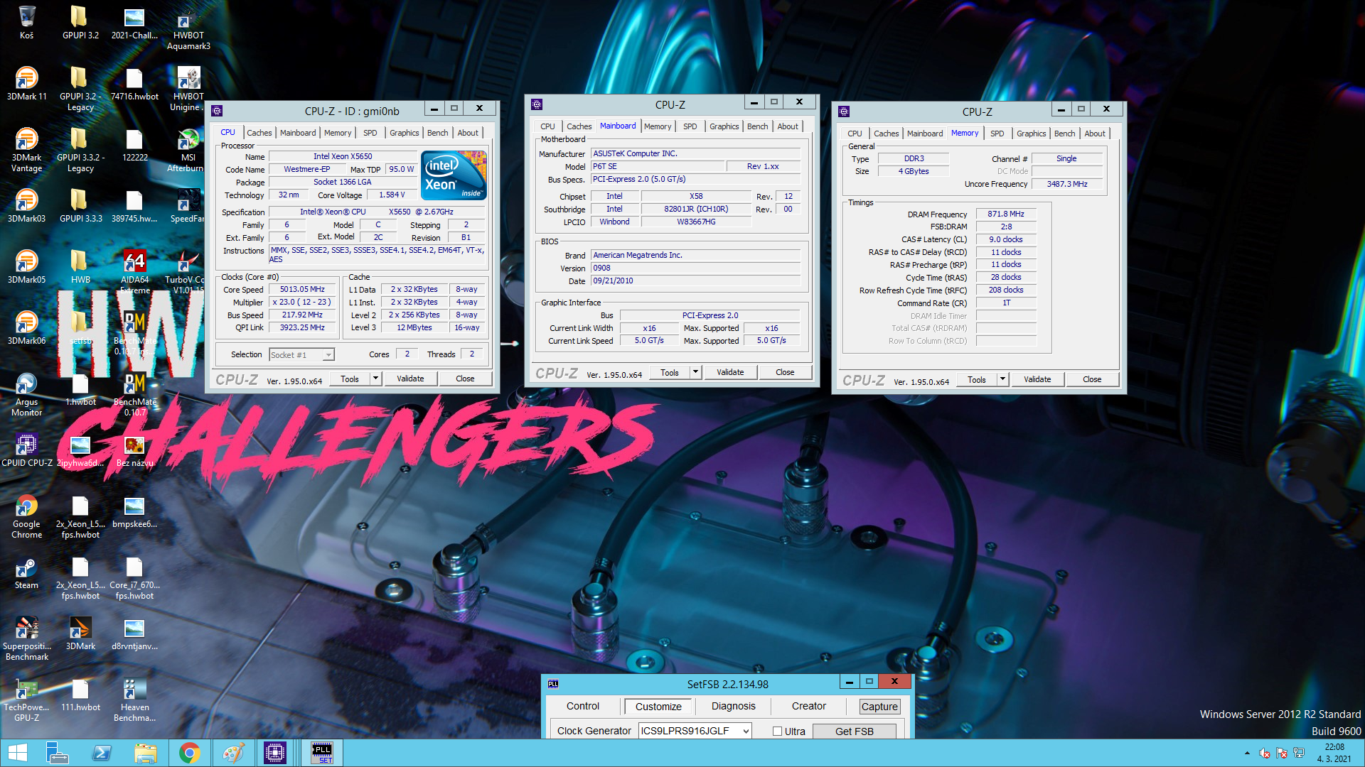Click Capture button in SetFSB
1365x767 pixels.
pyautogui.click(x=879, y=707)
